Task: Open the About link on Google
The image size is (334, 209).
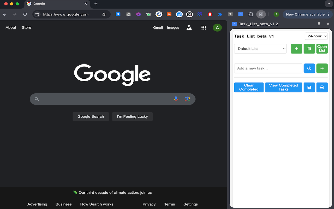Action: point(11,27)
